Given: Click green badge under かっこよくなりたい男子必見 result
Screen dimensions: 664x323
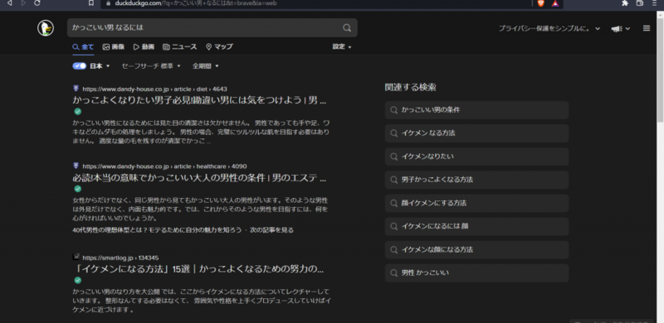Looking at the screenshot, I should (77, 112).
